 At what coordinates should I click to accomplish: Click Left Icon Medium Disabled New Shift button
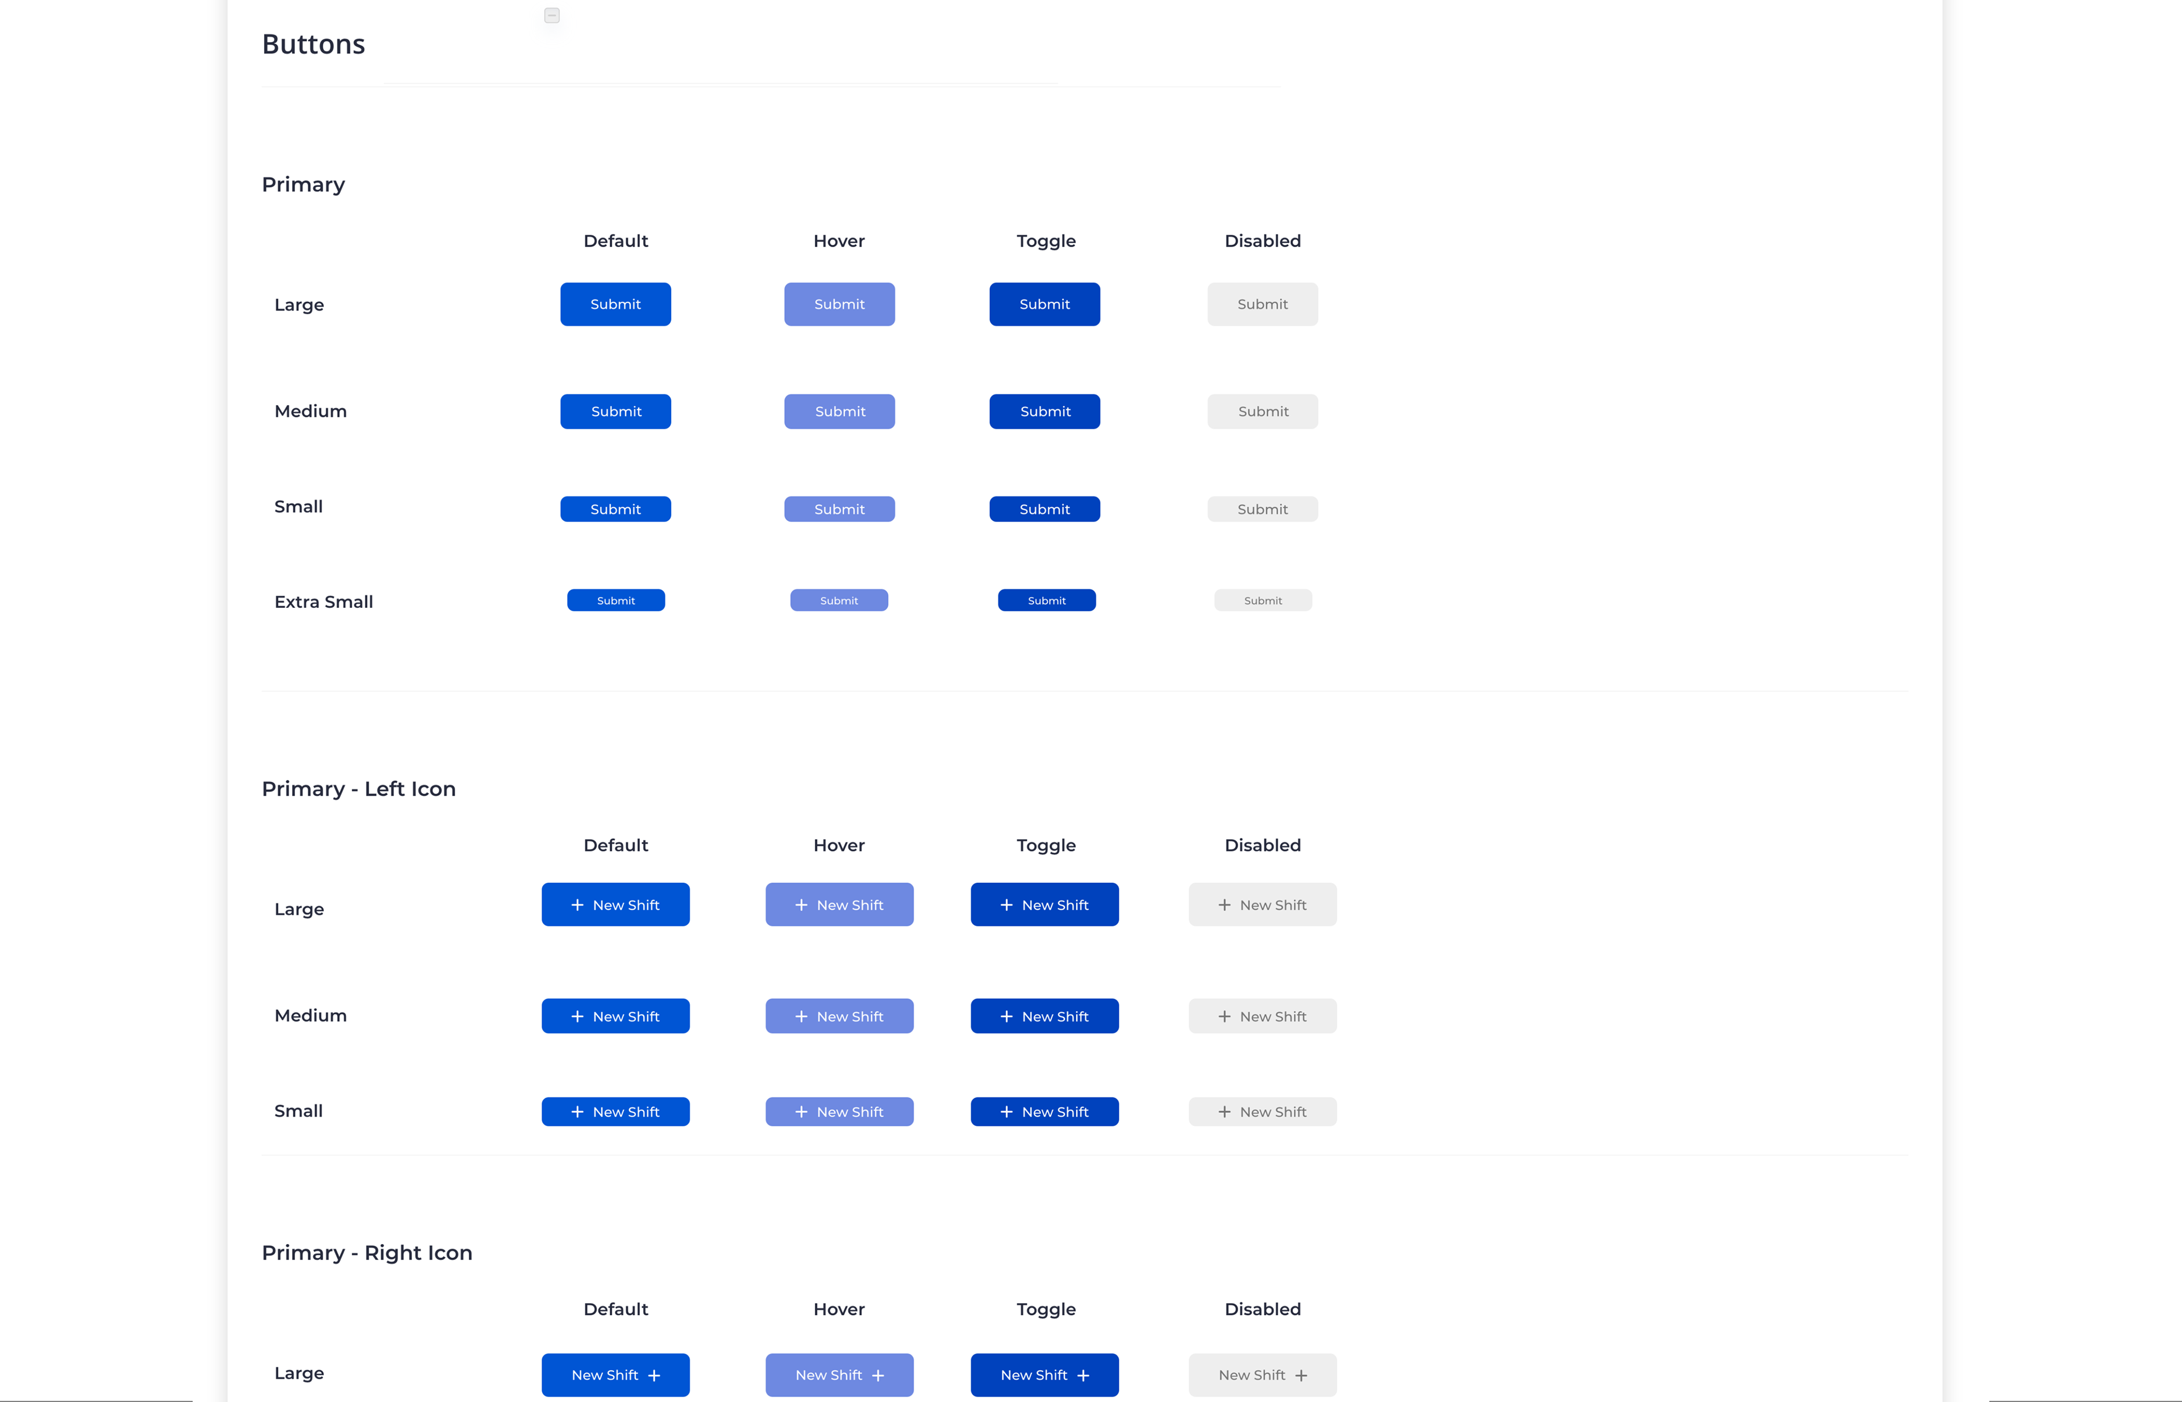tap(1262, 1016)
